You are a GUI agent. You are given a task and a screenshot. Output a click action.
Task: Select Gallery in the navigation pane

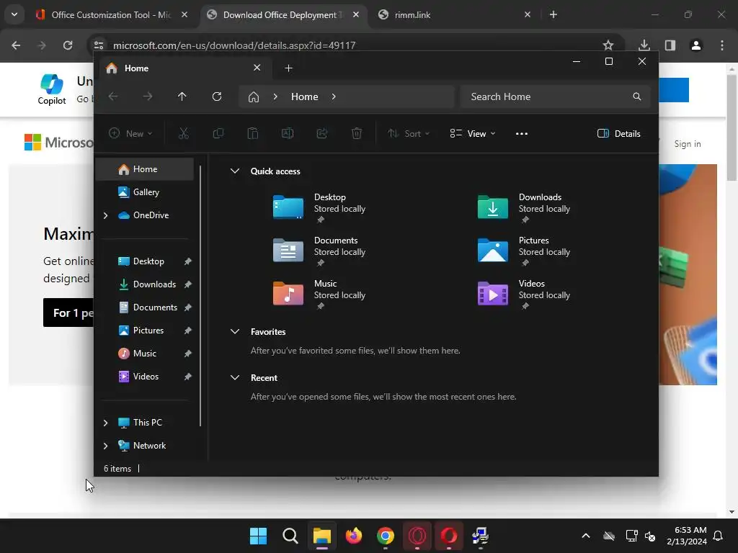point(145,192)
